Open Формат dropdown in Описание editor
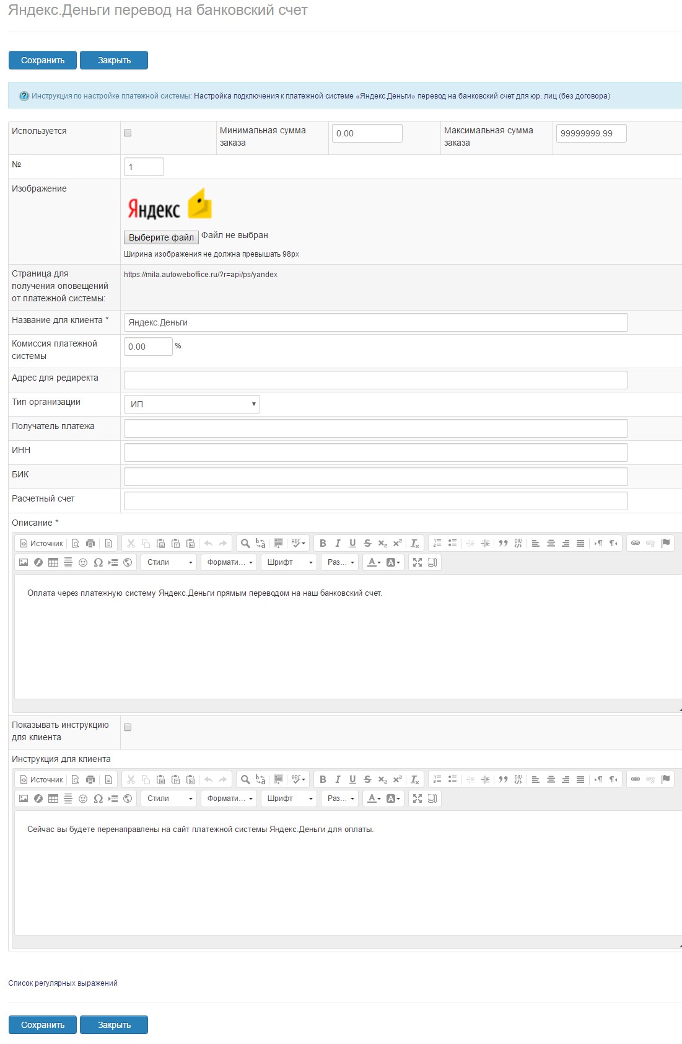The width and height of the screenshot is (682, 1044). click(x=229, y=562)
